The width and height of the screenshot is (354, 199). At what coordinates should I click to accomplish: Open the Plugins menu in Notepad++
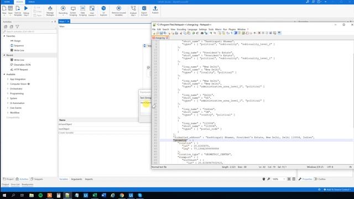pos(232,29)
